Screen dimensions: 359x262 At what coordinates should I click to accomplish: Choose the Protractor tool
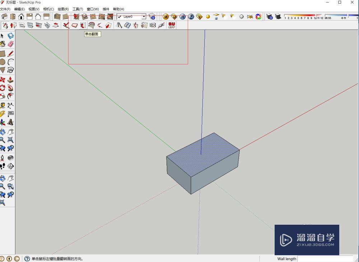(x=2, y=114)
